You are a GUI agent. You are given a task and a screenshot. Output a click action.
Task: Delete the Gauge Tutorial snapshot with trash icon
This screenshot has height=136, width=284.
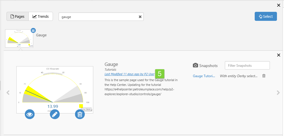point(264,76)
